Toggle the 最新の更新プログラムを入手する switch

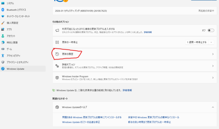click(x=211, y=30)
